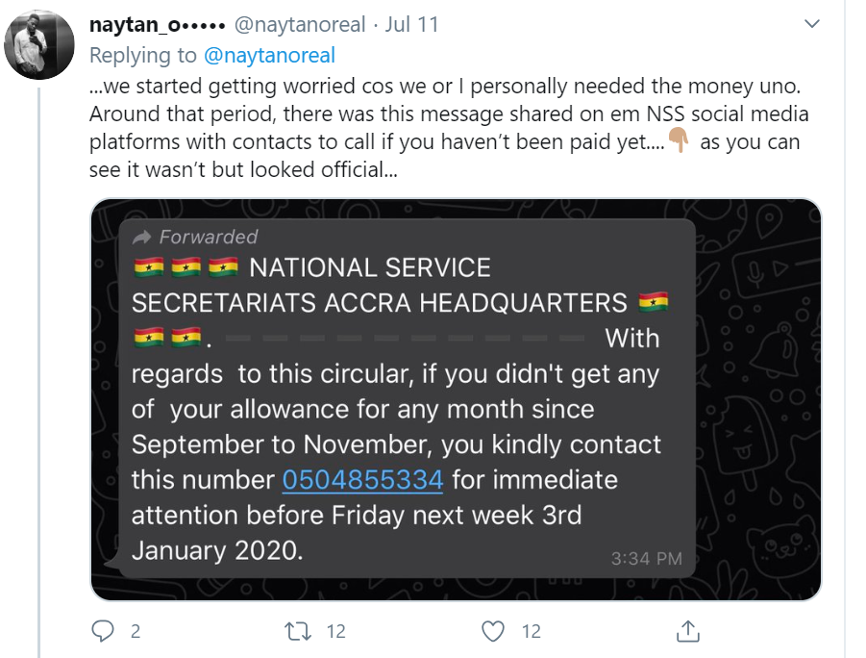Screen dimensions: 866x658
Task: Retweet this tweet using the arrows icon
Action: tap(298, 631)
